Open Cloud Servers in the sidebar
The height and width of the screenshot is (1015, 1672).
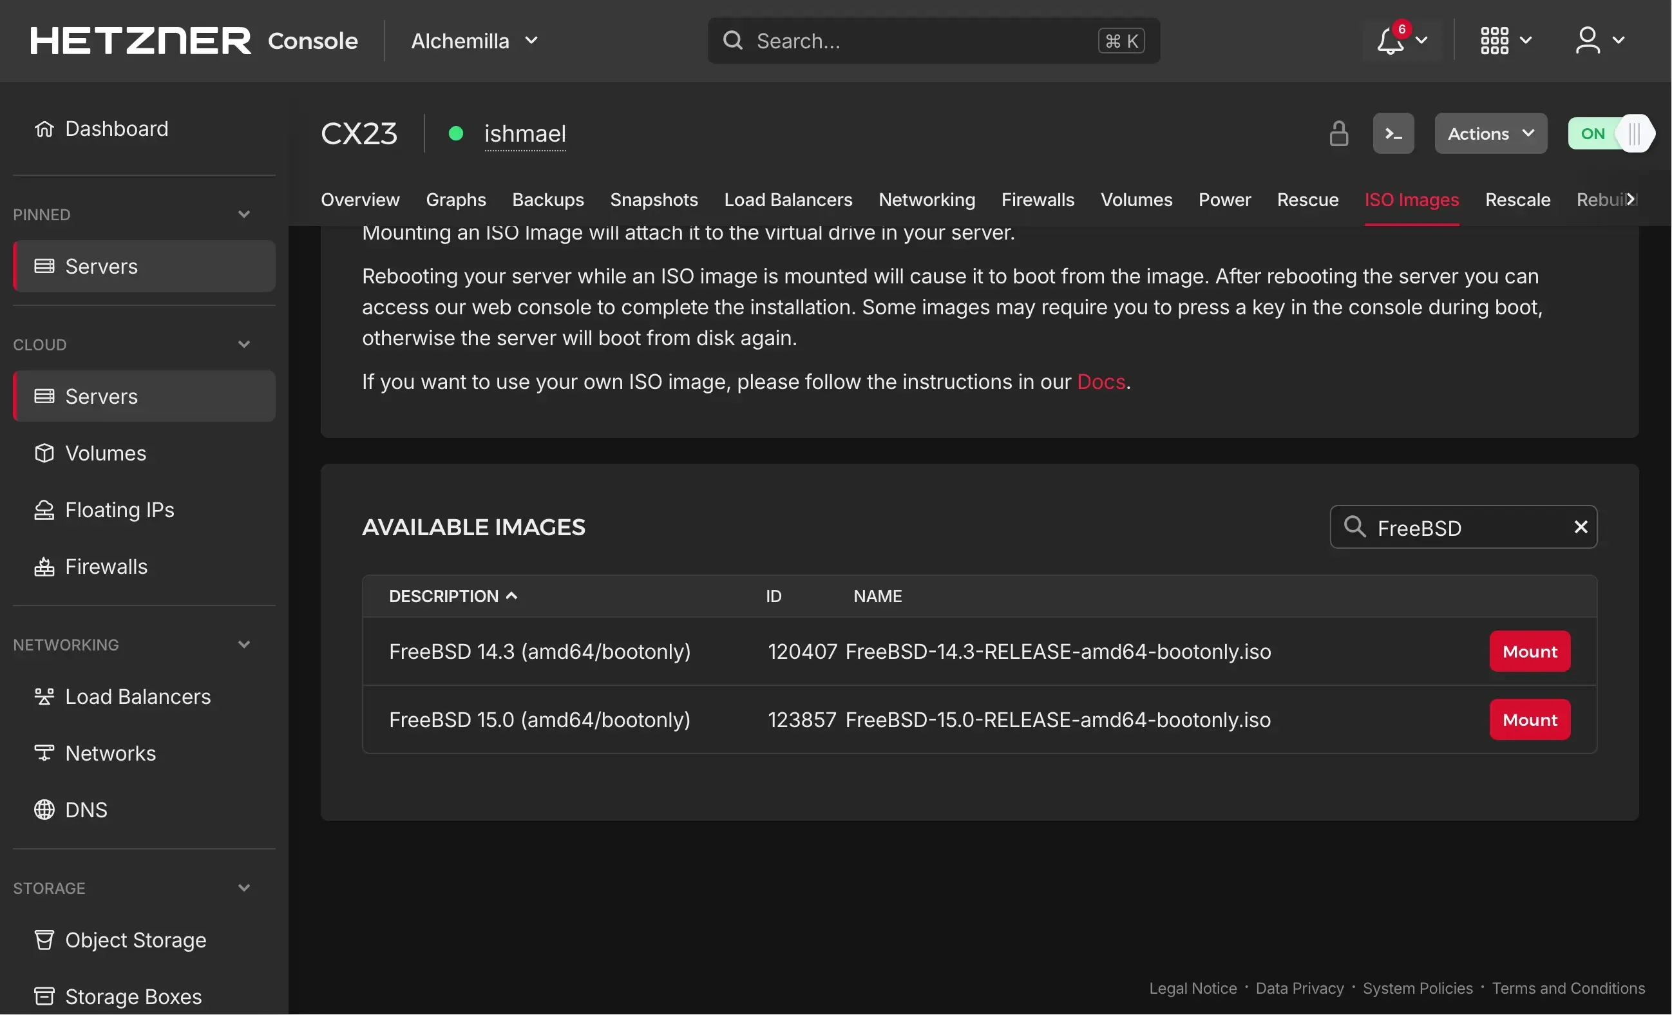point(144,396)
